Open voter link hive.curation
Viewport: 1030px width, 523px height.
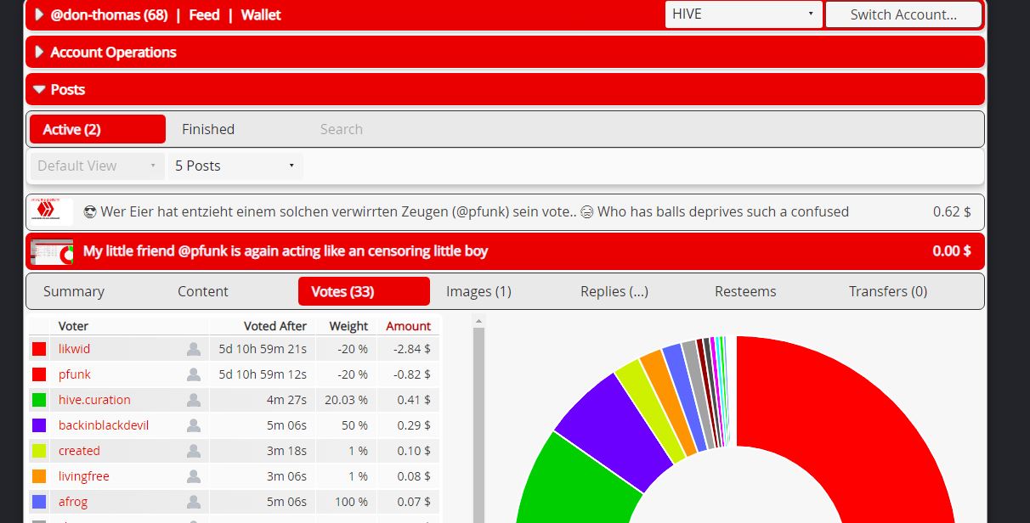pyautogui.click(x=94, y=400)
